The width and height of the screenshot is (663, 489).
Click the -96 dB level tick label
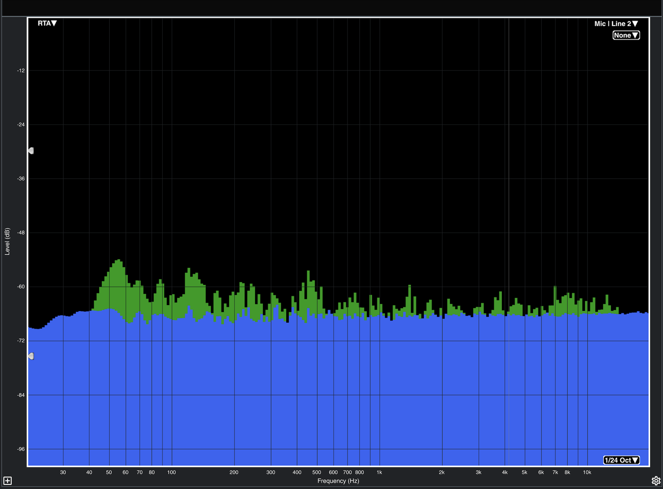(21, 449)
